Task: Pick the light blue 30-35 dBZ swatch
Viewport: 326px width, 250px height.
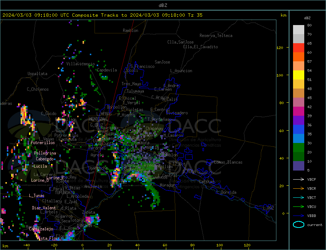Action: coord(298,139)
